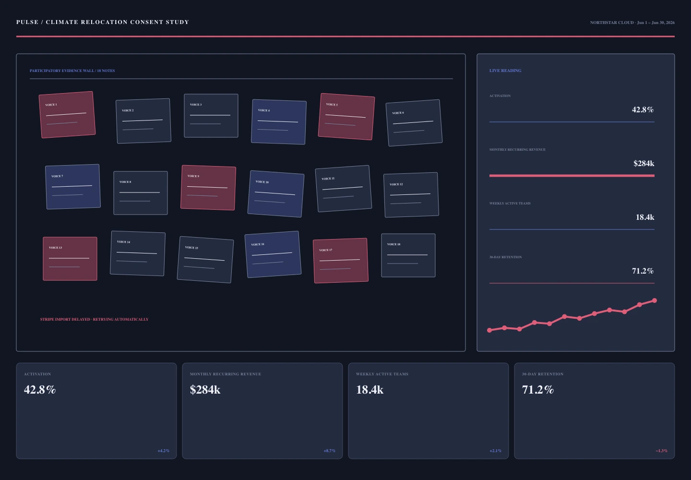Open the Voice 11 note card
The image size is (691, 480).
[344, 189]
